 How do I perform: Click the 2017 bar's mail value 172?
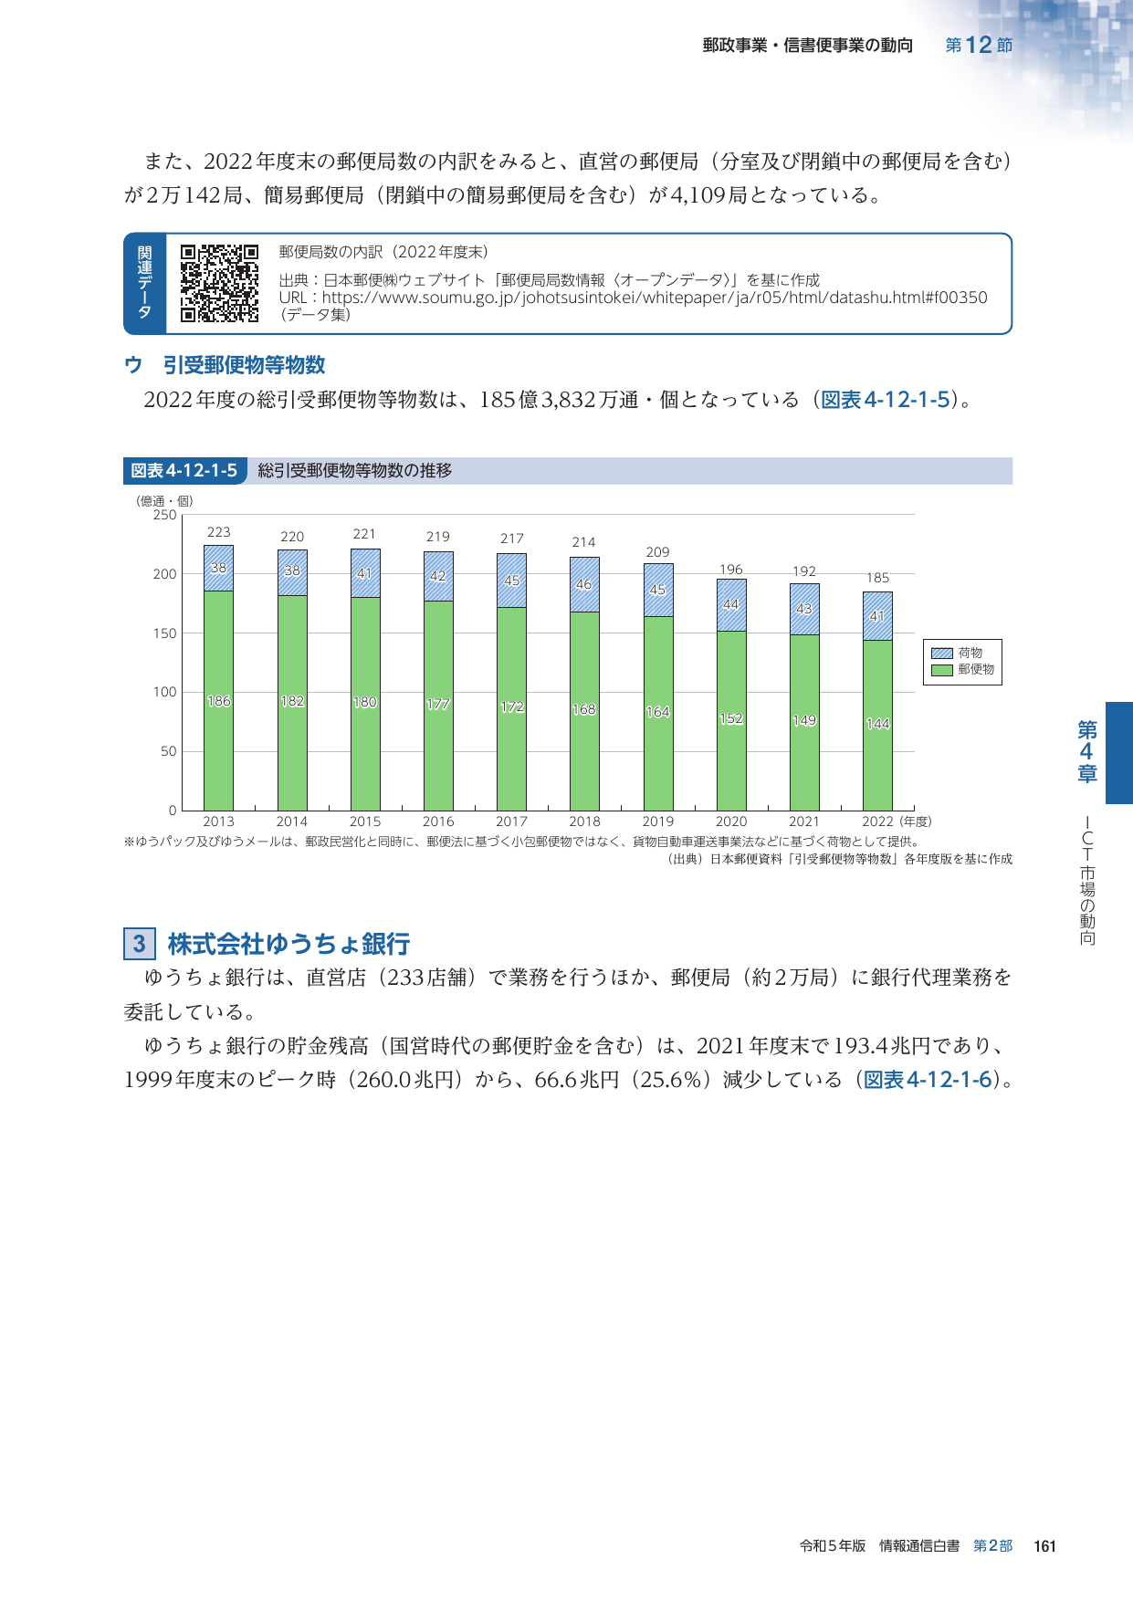[x=512, y=706]
